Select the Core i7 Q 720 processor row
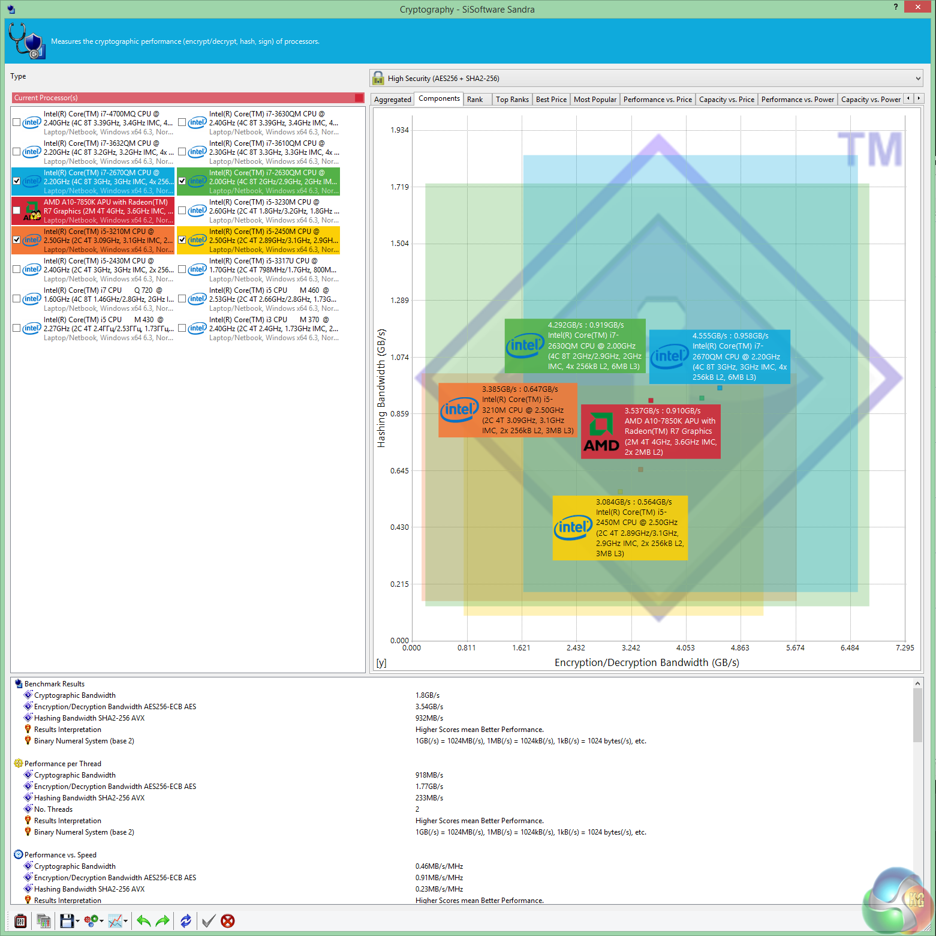936x936 pixels. [x=93, y=299]
